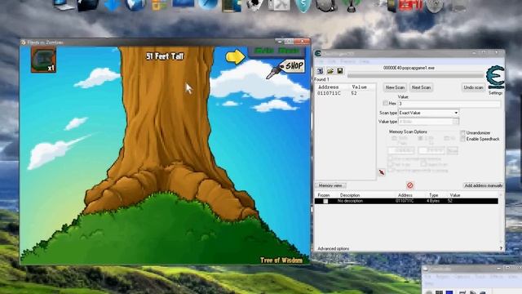This screenshot has height=294, width=522.
Task: Click the Frozen column header
Action: tap(324, 195)
